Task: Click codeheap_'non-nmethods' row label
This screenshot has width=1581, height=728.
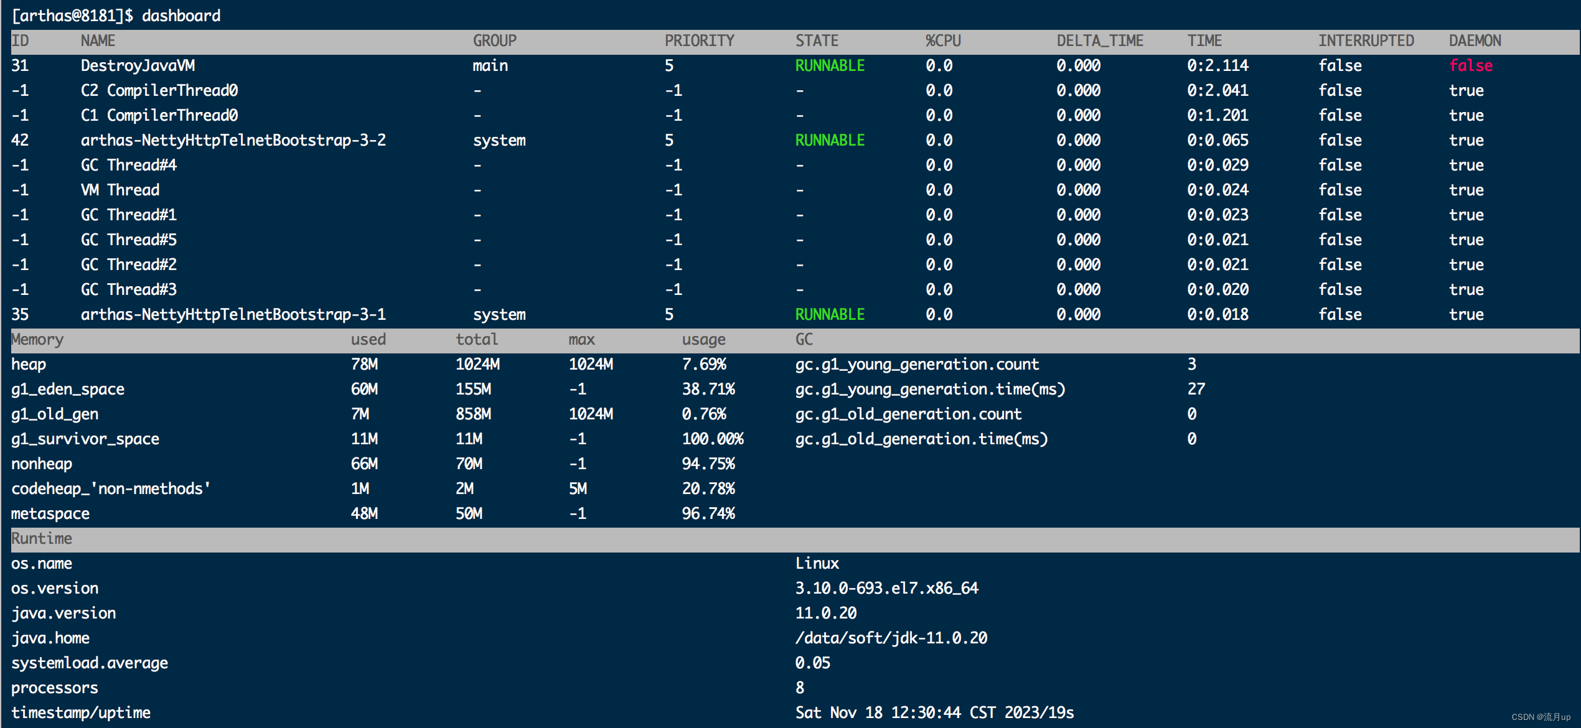Action: pyautogui.click(x=111, y=488)
